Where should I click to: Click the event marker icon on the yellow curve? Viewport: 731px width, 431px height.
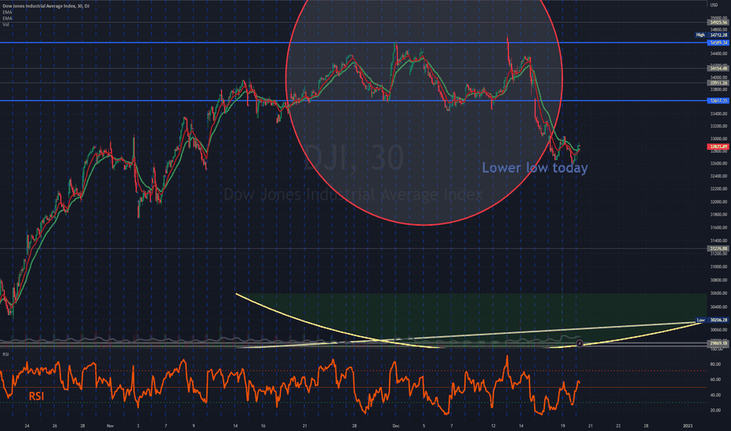point(580,343)
